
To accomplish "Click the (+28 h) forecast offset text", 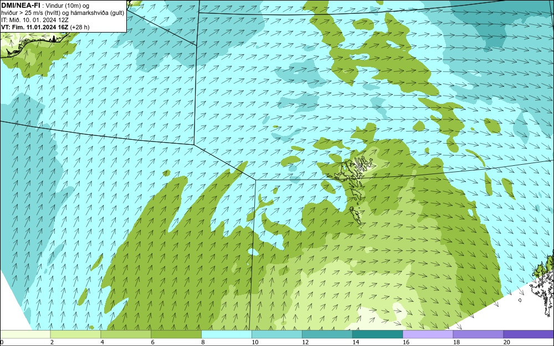I will pos(80,27).
